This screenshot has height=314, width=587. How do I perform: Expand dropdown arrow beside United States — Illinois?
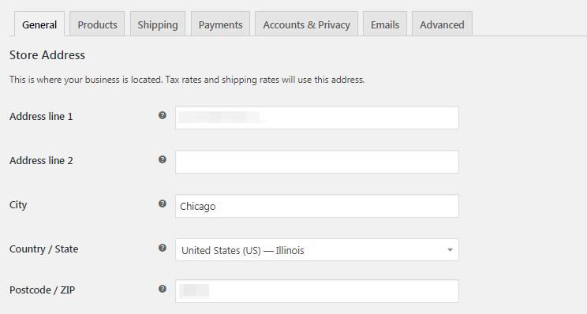[x=450, y=250]
